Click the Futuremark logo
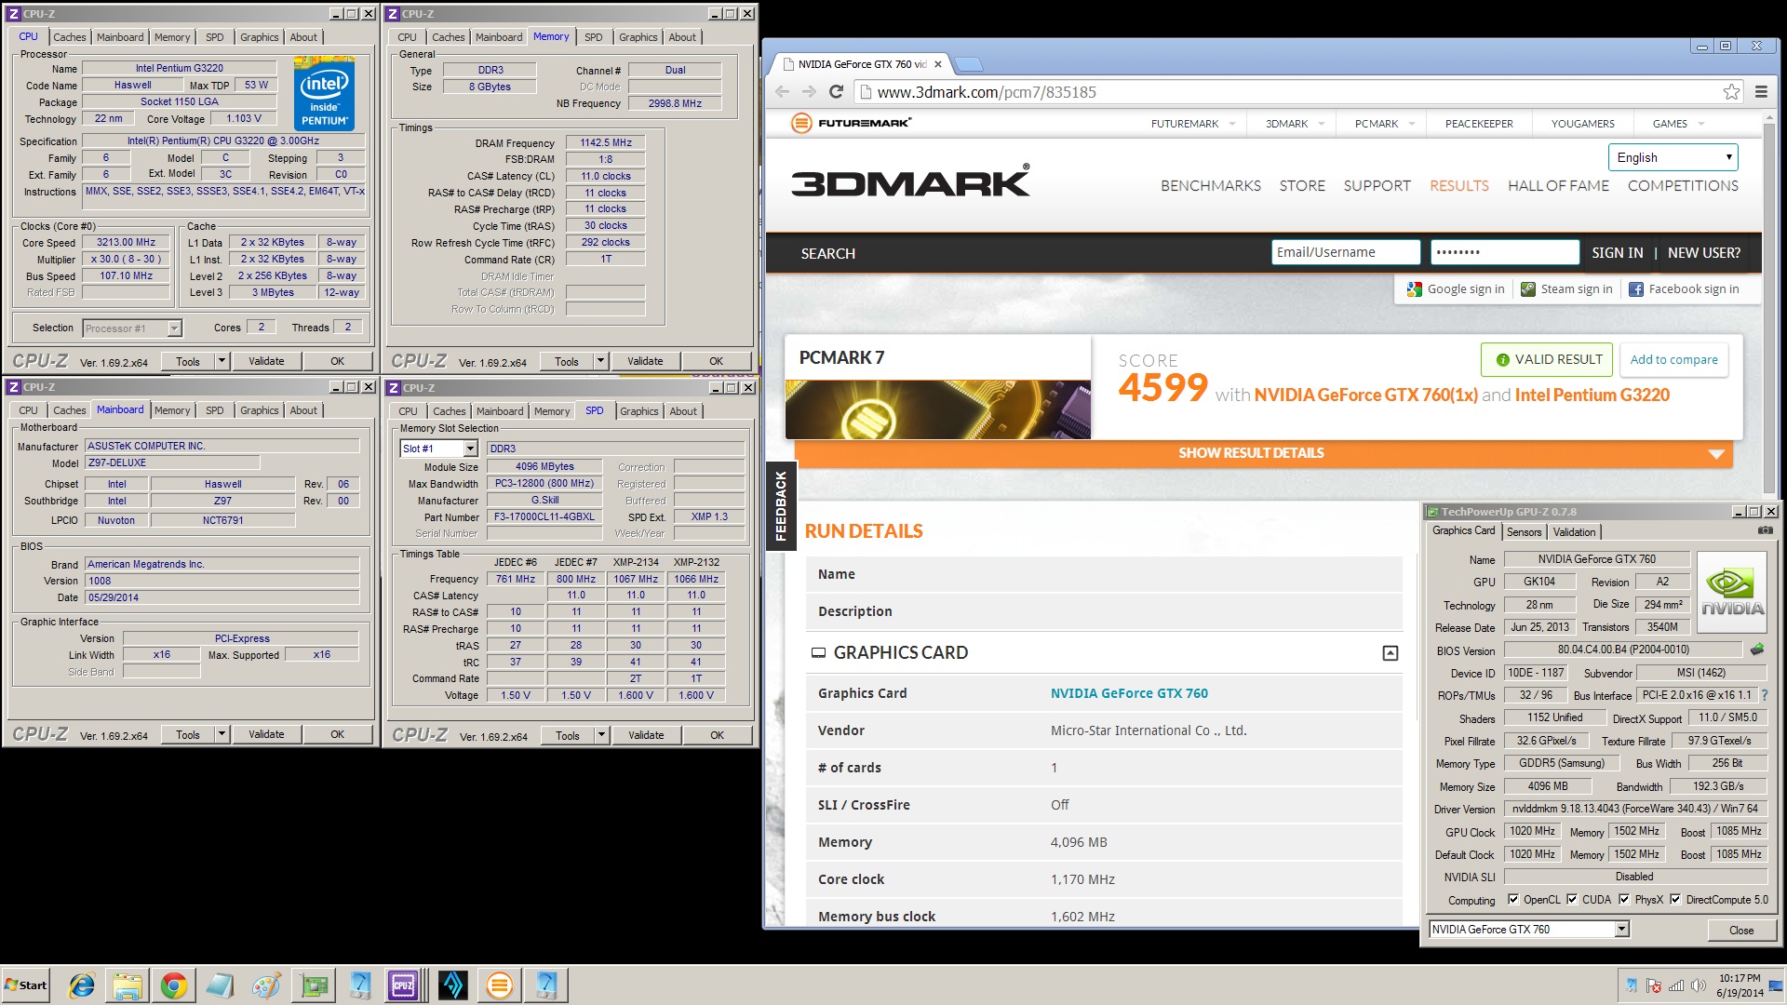This screenshot has height=1005, width=1787. coord(851,123)
